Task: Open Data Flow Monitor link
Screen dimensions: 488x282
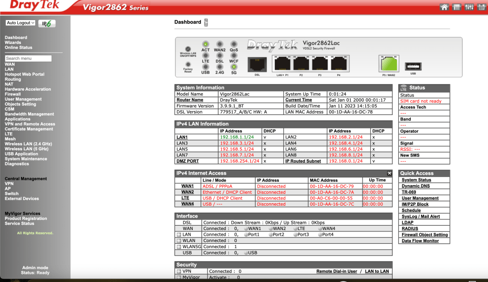Action: (x=420, y=240)
